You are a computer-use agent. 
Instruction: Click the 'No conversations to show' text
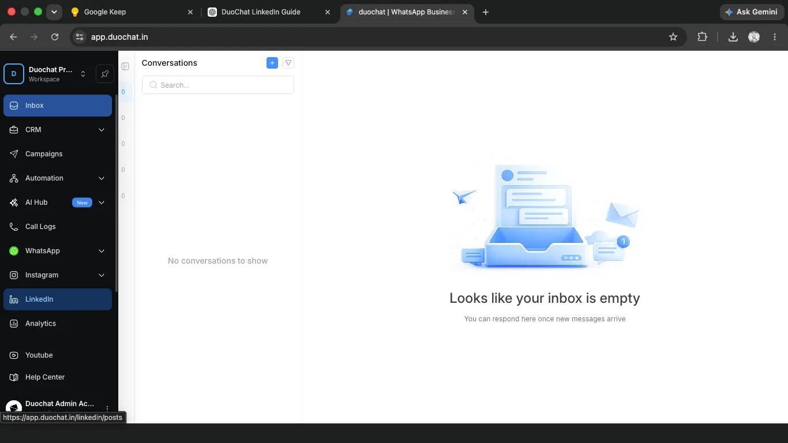point(218,261)
